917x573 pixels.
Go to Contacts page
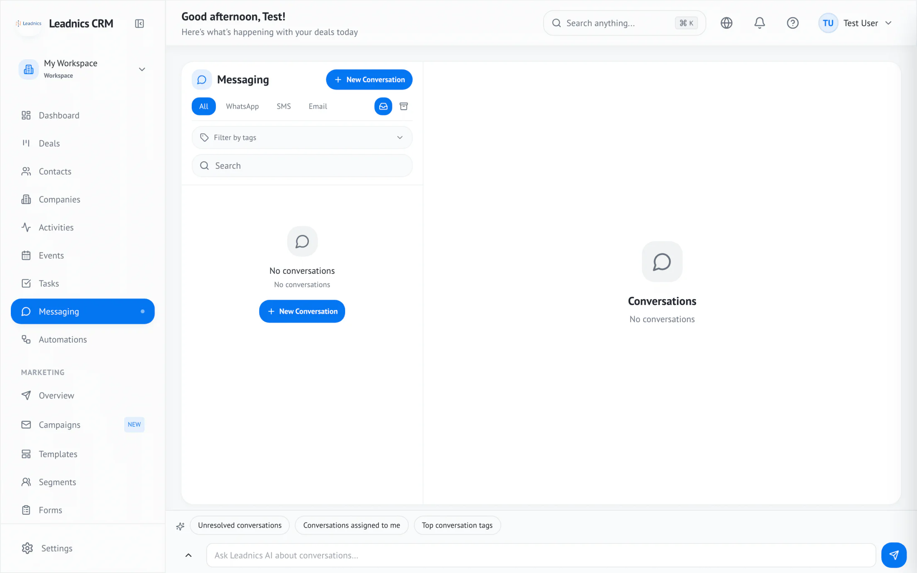[x=83, y=171]
